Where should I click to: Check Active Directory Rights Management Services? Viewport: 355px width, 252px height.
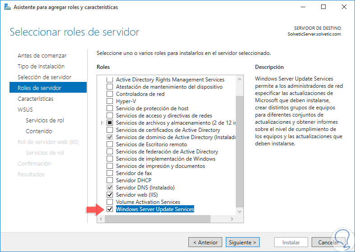tap(110, 80)
